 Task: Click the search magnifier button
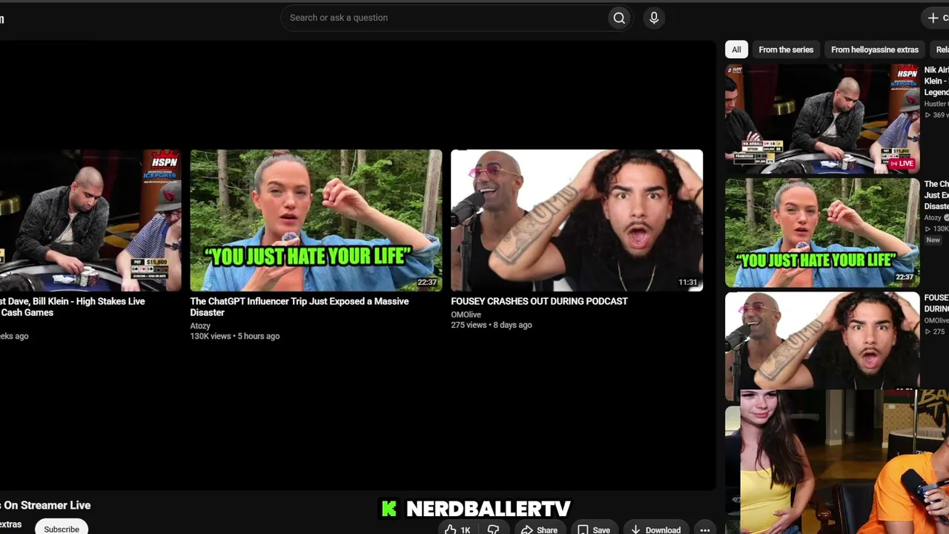point(619,18)
